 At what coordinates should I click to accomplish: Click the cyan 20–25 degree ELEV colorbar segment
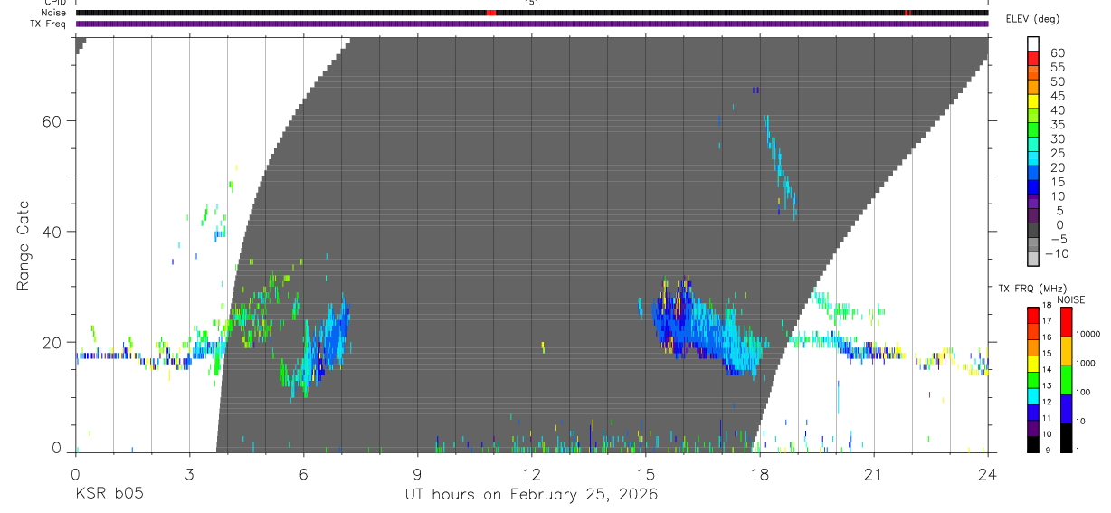1032,160
